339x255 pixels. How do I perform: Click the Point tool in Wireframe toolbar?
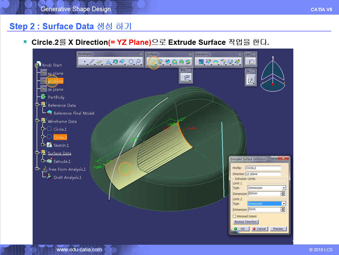(84, 62)
